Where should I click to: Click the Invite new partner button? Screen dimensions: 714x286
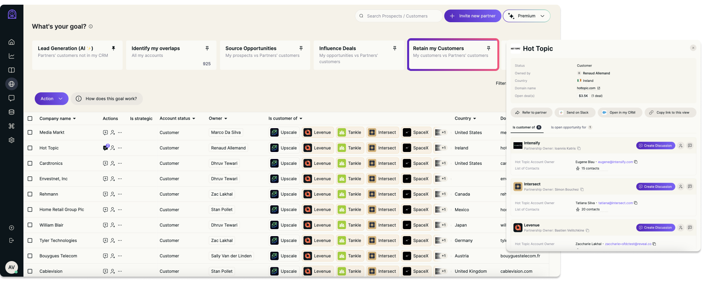tap(473, 16)
